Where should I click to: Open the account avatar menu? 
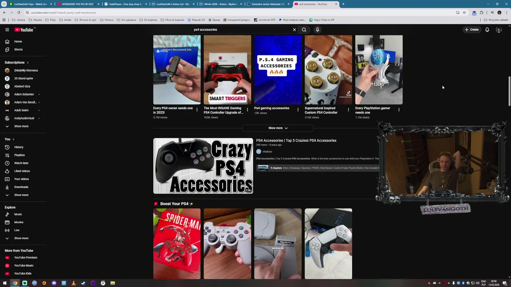coord(499,29)
